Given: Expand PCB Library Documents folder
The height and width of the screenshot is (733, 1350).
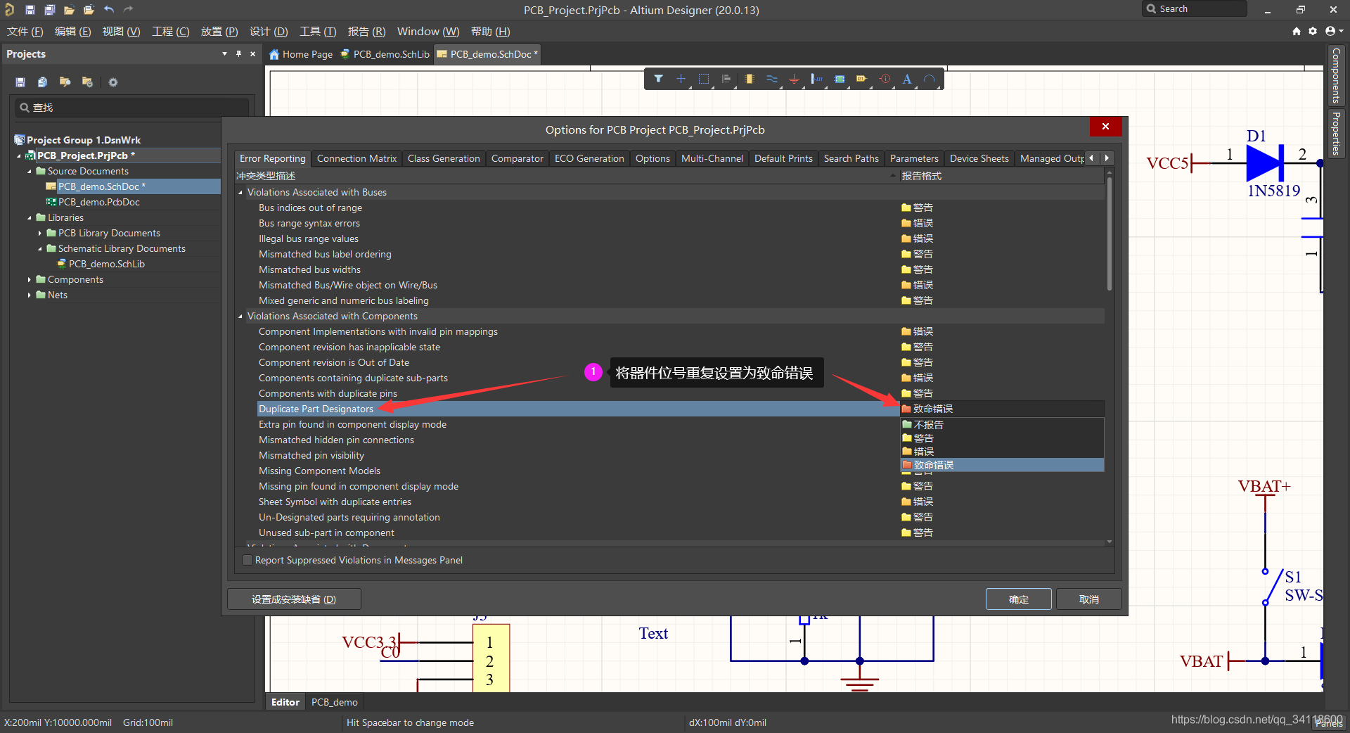Looking at the screenshot, I should point(40,233).
